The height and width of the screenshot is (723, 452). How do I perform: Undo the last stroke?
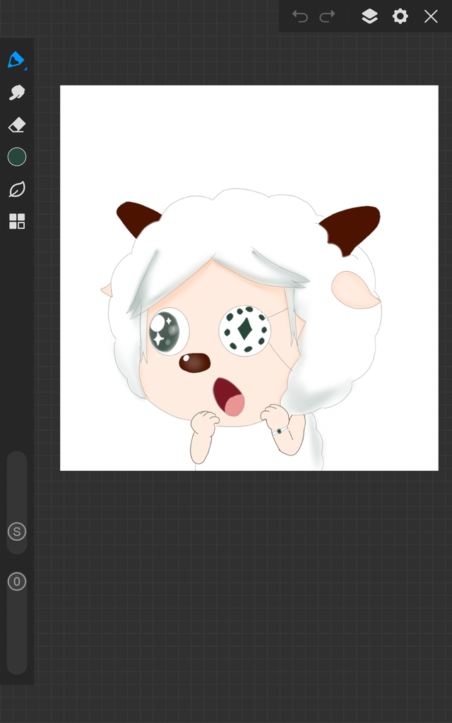(300, 16)
